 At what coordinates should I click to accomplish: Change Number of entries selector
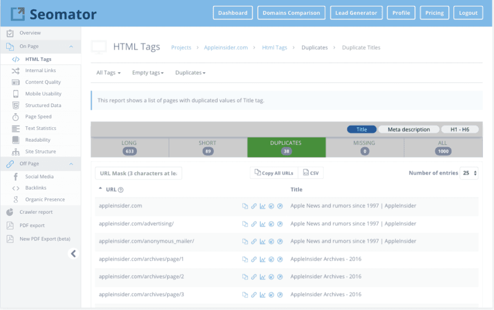pos(470,173)
